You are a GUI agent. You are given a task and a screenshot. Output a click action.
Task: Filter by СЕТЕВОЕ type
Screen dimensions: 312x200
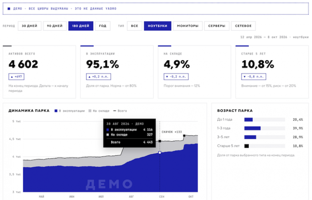pyautogui.click(x=243, y=26)
